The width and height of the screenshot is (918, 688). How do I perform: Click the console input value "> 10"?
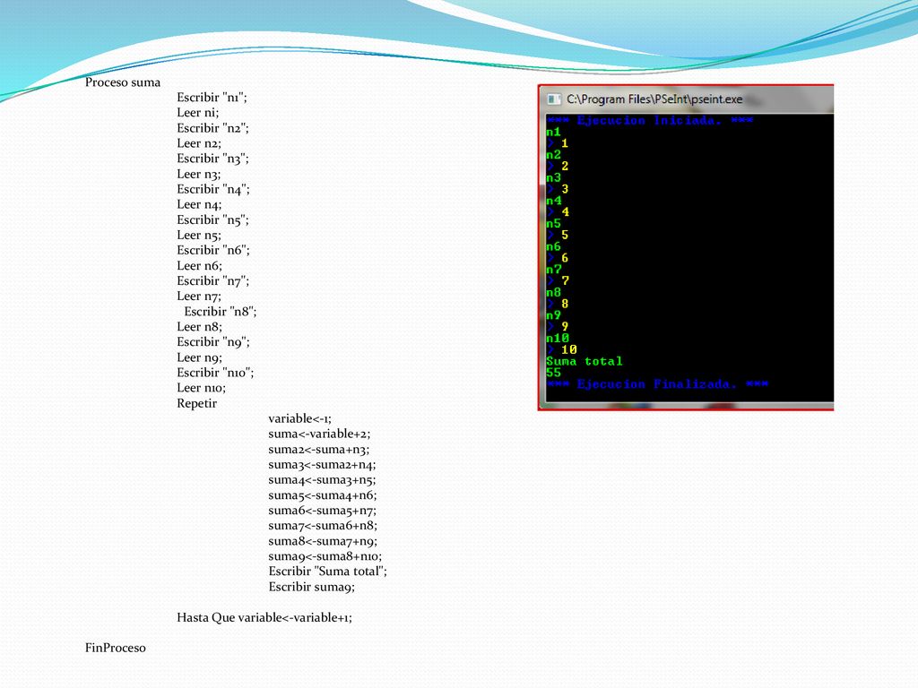click(x=561, y=350)
